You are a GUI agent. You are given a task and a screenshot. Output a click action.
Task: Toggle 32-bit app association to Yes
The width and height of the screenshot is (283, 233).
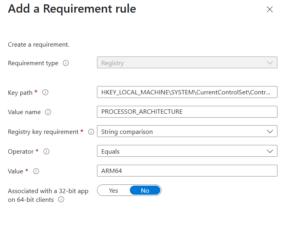point(113,190)
